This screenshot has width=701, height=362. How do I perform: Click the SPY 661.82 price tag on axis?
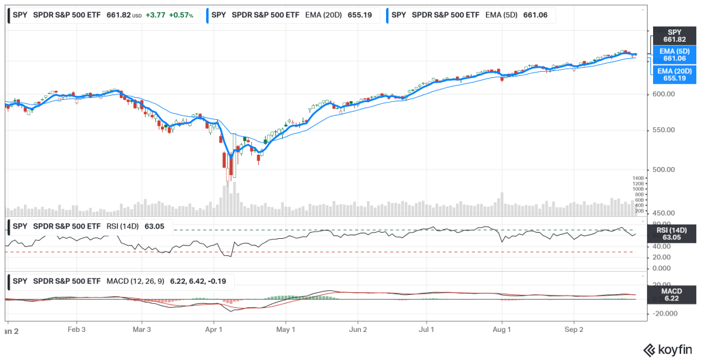point(674,36)
